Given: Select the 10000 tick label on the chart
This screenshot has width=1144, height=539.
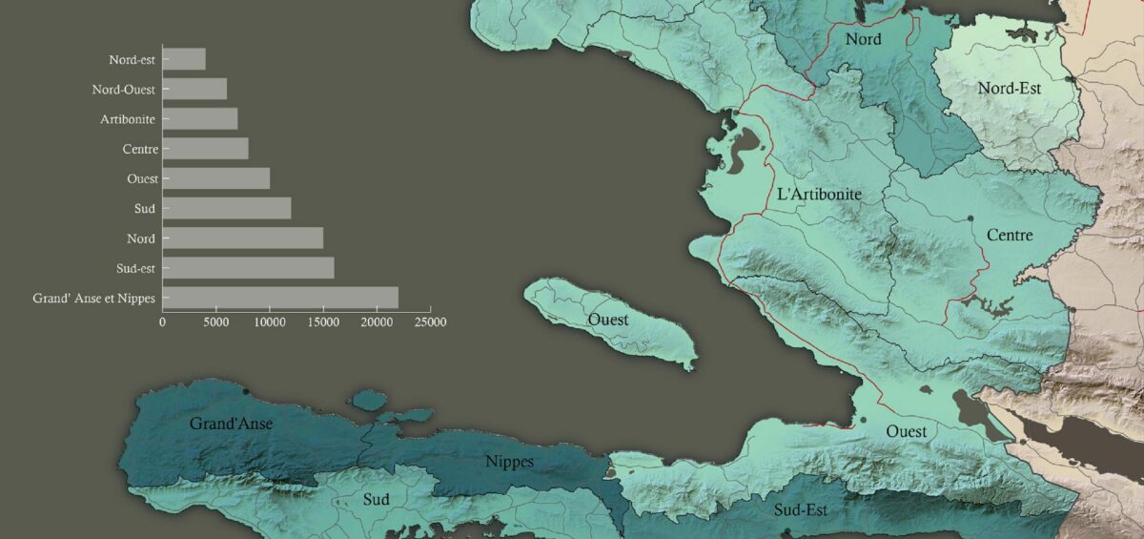Looking at the screenshot, I should (x=270, y=322).
